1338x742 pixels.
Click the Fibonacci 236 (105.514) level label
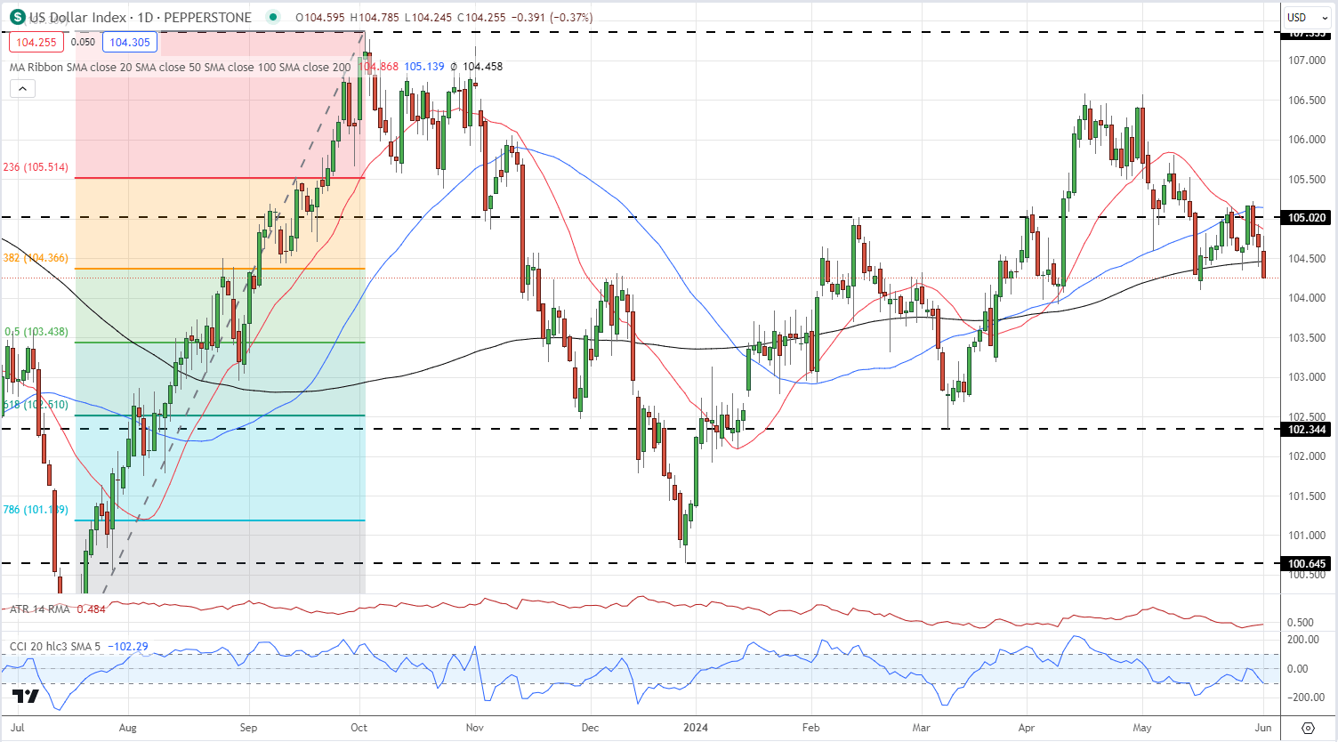pos(36,167)
